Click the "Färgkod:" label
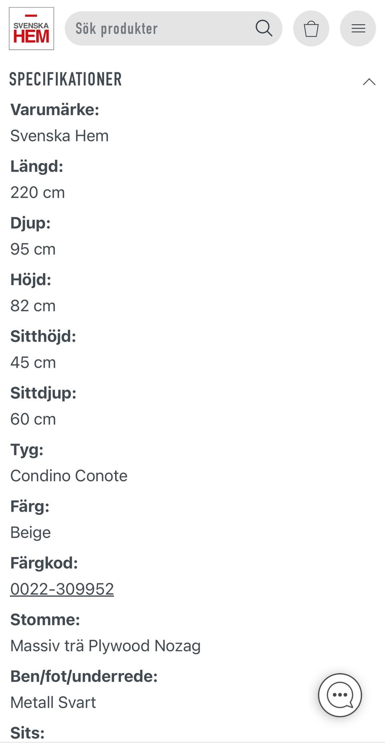The width and height of the screenshot is (385, 743). coord(44,563)
